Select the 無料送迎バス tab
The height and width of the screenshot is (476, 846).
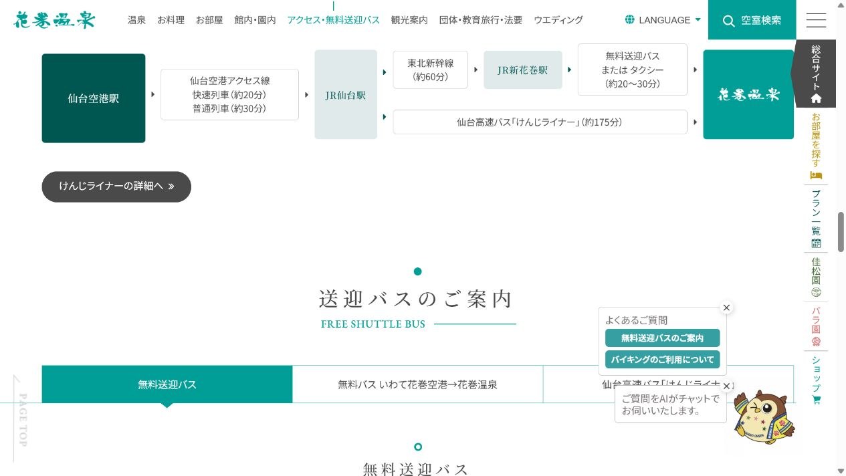click(x=167, y=384)
